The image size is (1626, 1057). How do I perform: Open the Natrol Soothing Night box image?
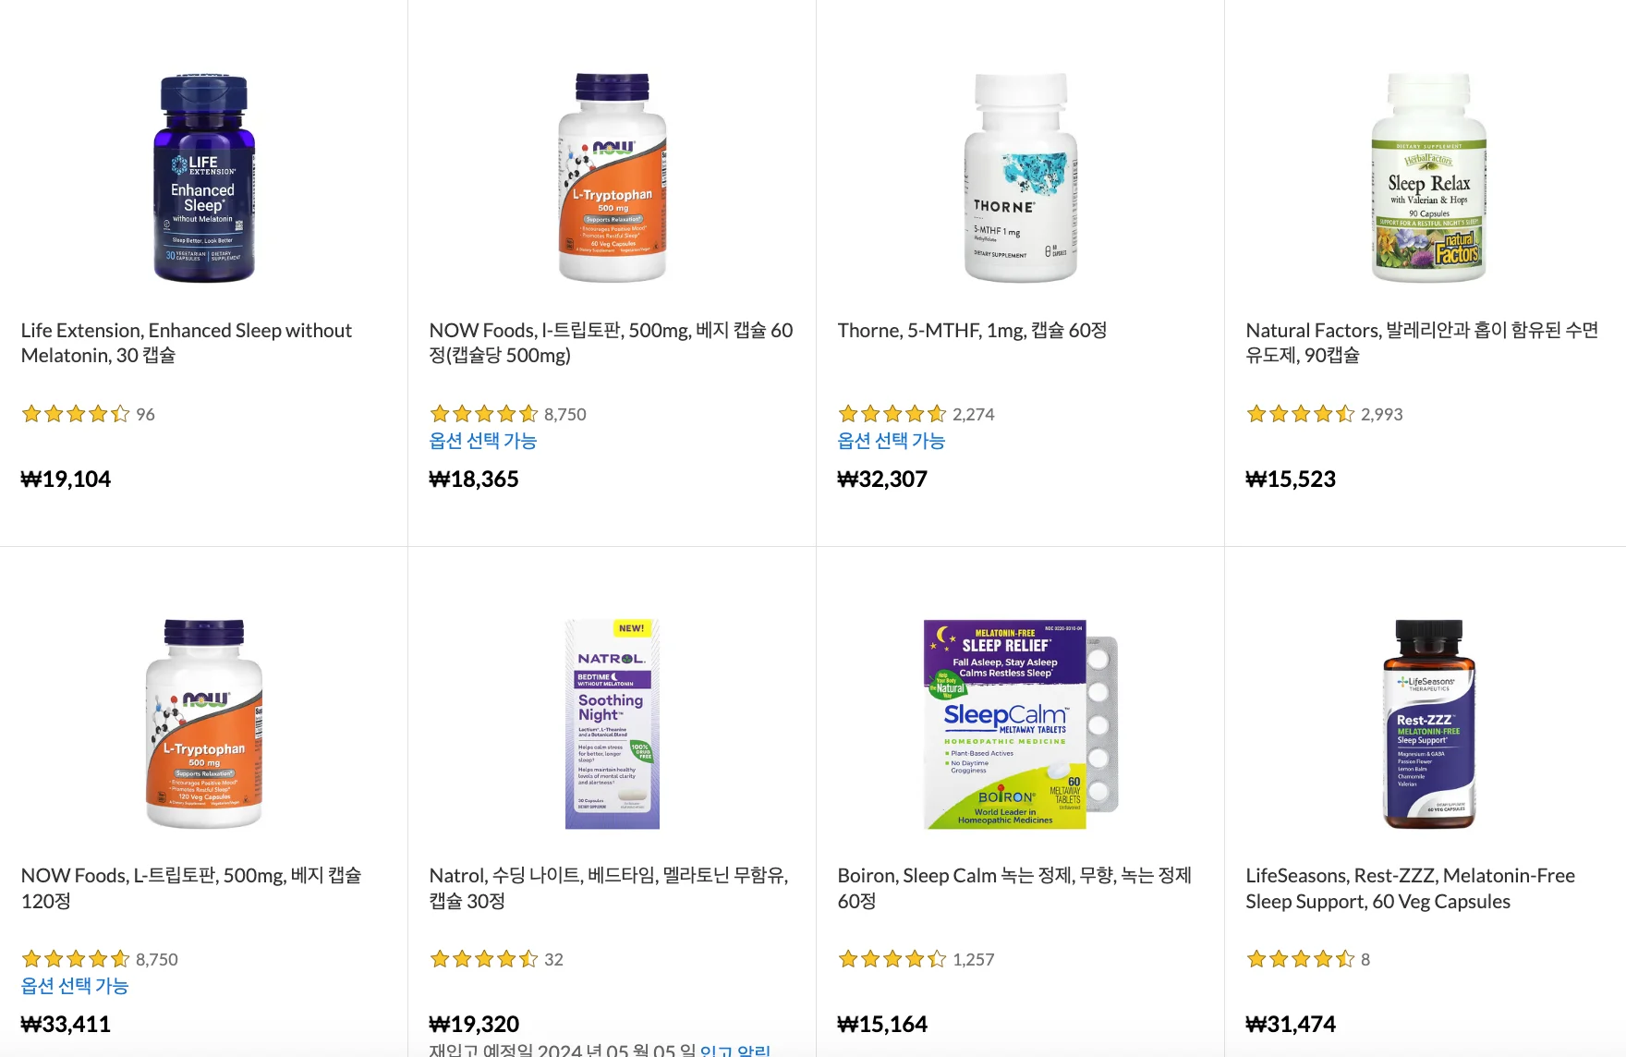tap(612, 723)
